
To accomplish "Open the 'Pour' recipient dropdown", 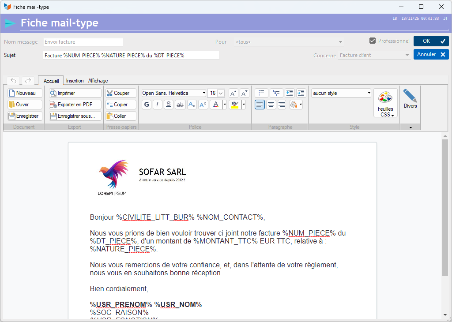I will tap(340, 42).
